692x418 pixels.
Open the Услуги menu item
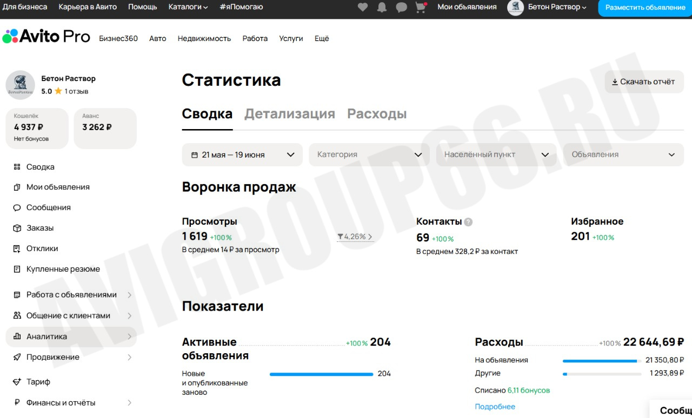(291, 38)
